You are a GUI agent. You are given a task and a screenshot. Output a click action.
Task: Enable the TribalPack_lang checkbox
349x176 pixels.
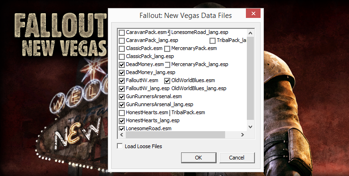tap(212, 41)
